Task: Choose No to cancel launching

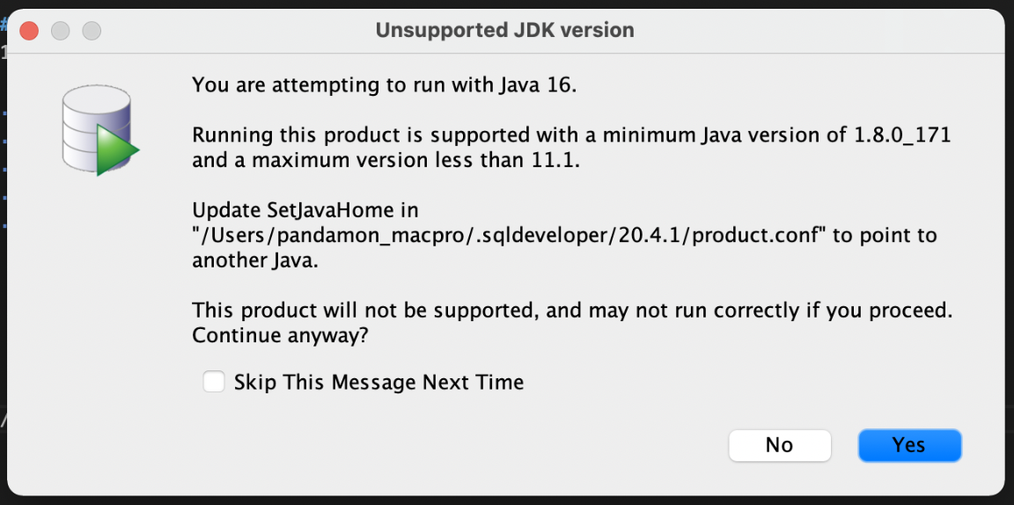Action: point(779,445)
